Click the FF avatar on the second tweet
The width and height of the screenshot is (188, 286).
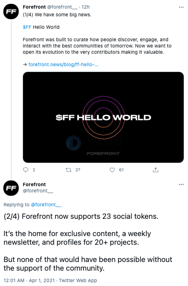pyautogui.click(x=11, y=188)
